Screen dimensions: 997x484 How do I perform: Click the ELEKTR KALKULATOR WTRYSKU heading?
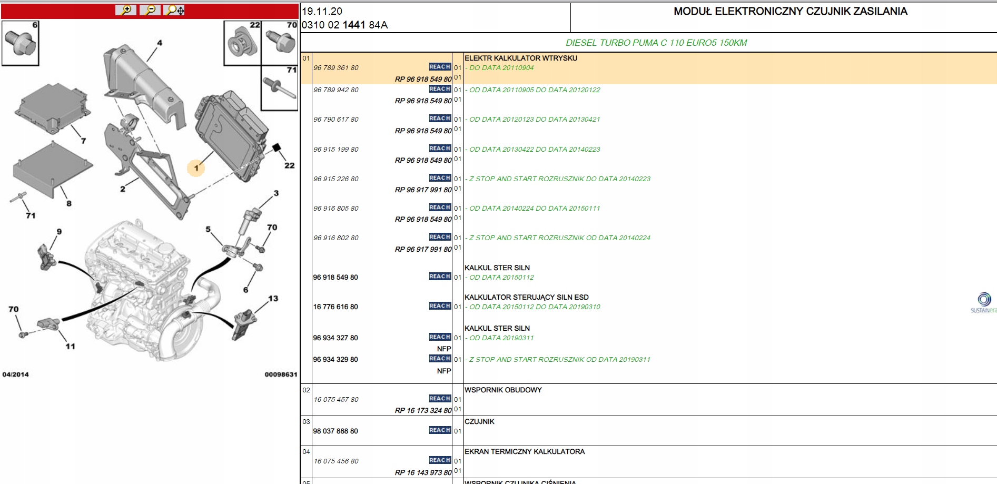tap(521, 58)
